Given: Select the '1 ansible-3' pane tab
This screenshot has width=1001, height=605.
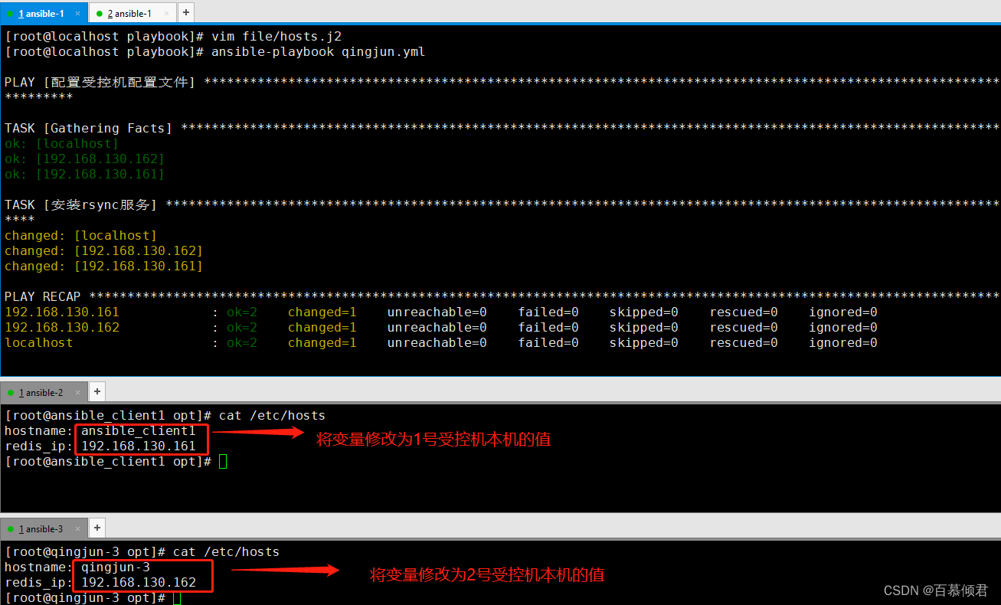Looking at the screenshot, I should (45, 528).
